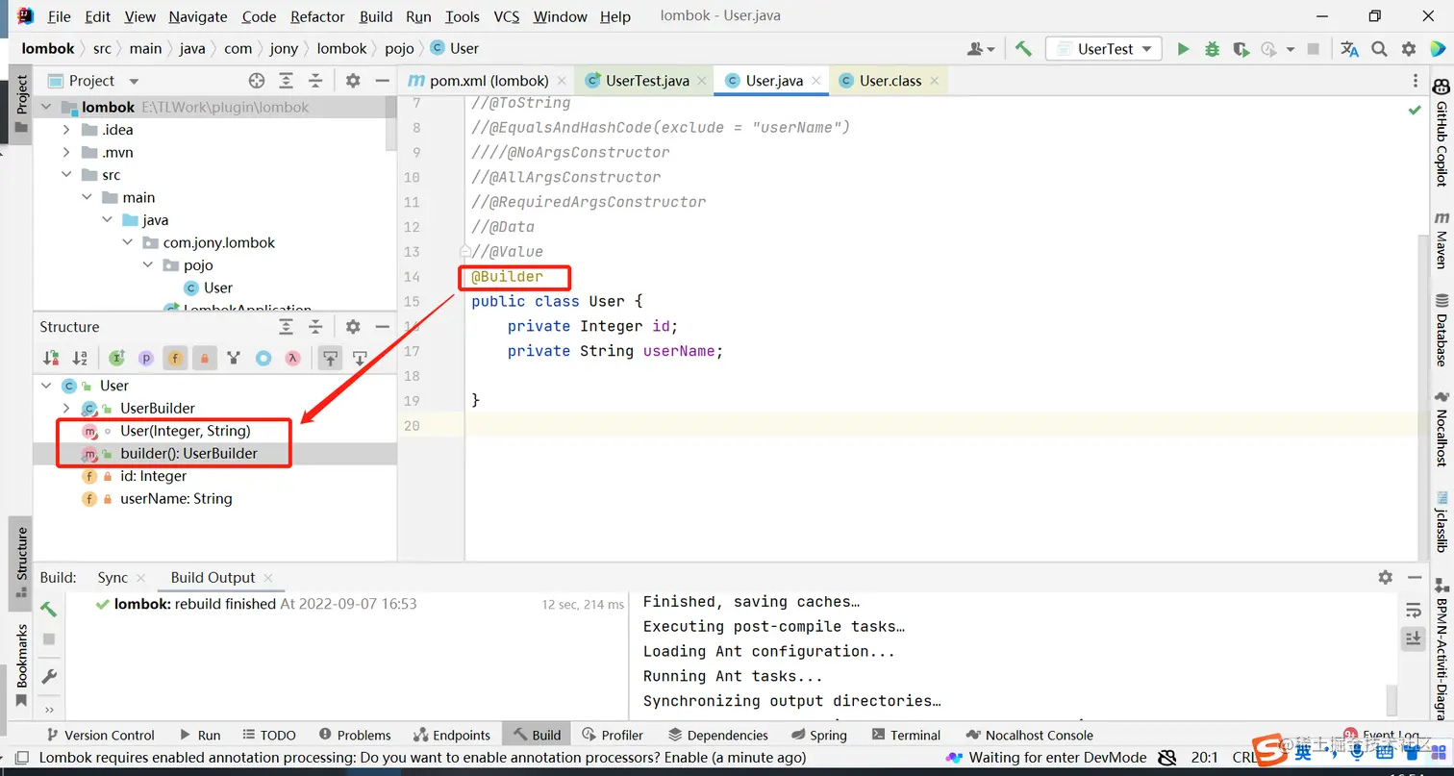Select opened file locator in Project panel

click(x=257, y=81)
